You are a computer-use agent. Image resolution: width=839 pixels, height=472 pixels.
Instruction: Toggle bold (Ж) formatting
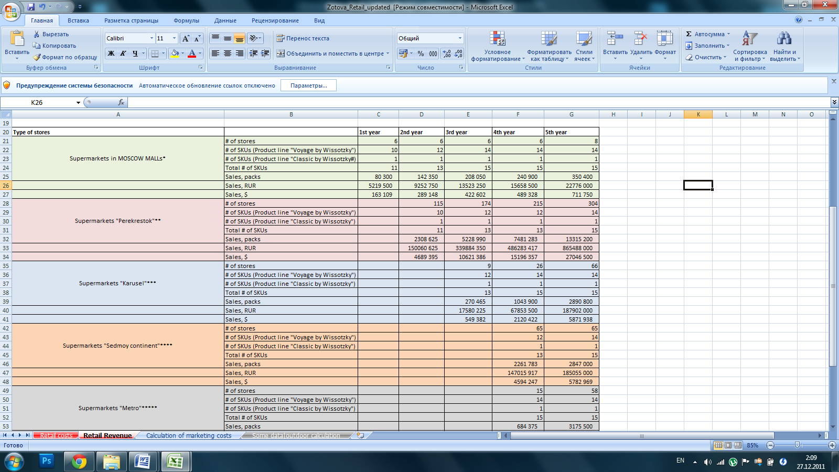point(111,53)
